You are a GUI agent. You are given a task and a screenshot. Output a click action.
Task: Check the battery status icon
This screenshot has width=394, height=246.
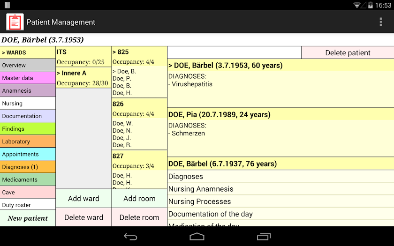pos(370,5)
